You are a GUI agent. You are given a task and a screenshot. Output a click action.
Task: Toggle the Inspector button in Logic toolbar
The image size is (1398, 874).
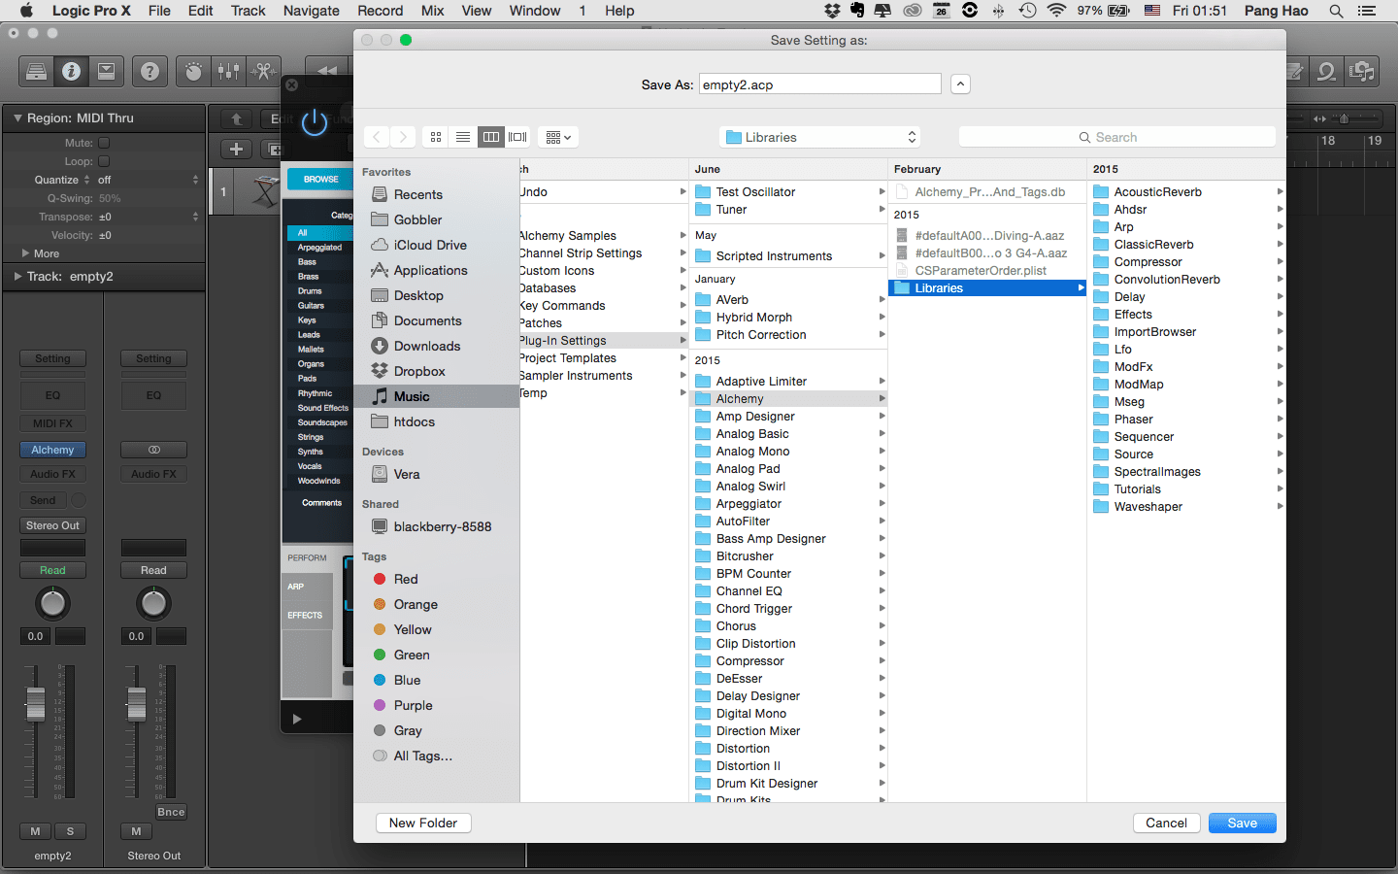(71, 71)
